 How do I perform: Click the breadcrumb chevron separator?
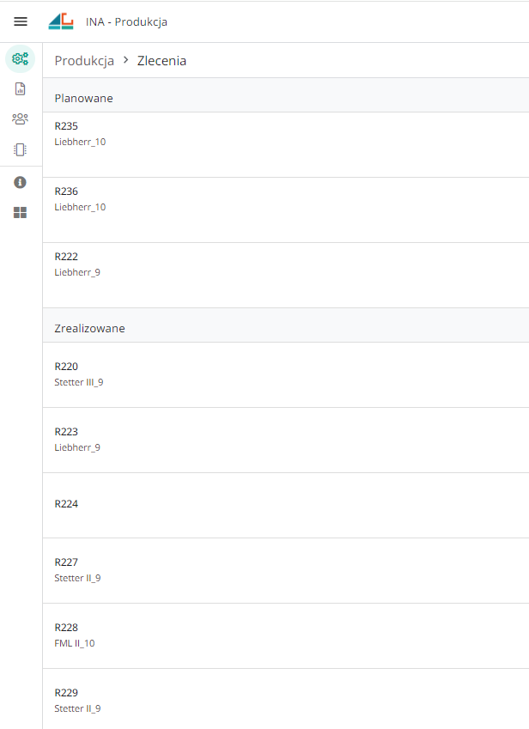[125, 60]
